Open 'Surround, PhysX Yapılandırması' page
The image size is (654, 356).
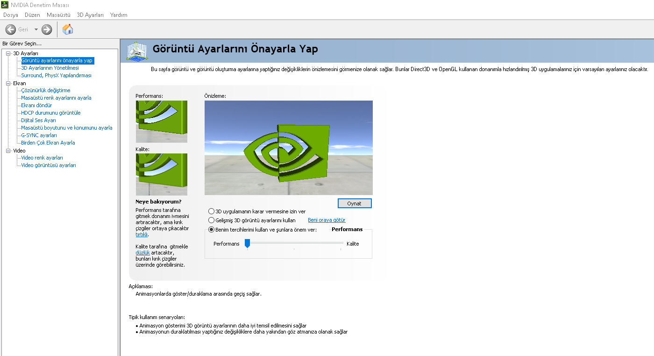[56, 75]
